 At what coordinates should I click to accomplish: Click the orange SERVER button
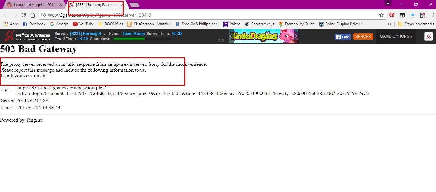[x=363, y=37]
